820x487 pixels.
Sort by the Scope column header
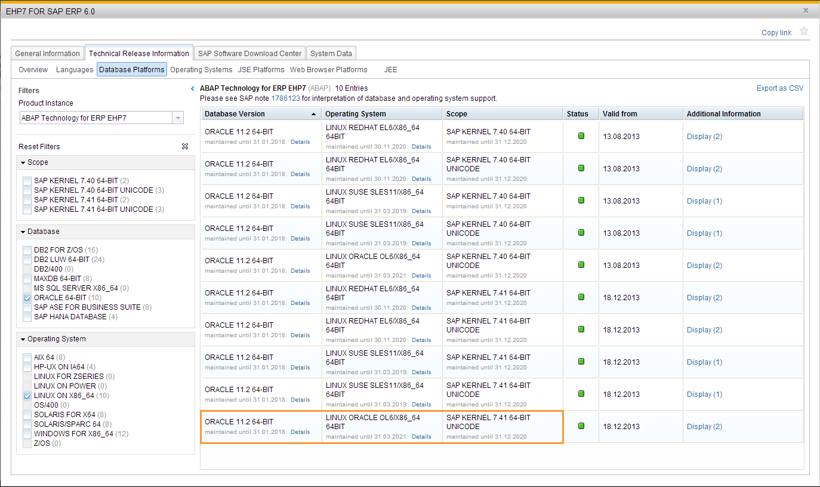tap(503, 114)
